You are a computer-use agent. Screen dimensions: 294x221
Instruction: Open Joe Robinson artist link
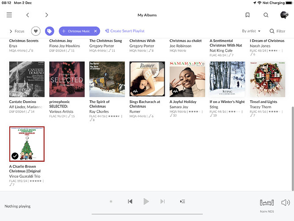tap(181, 46)
